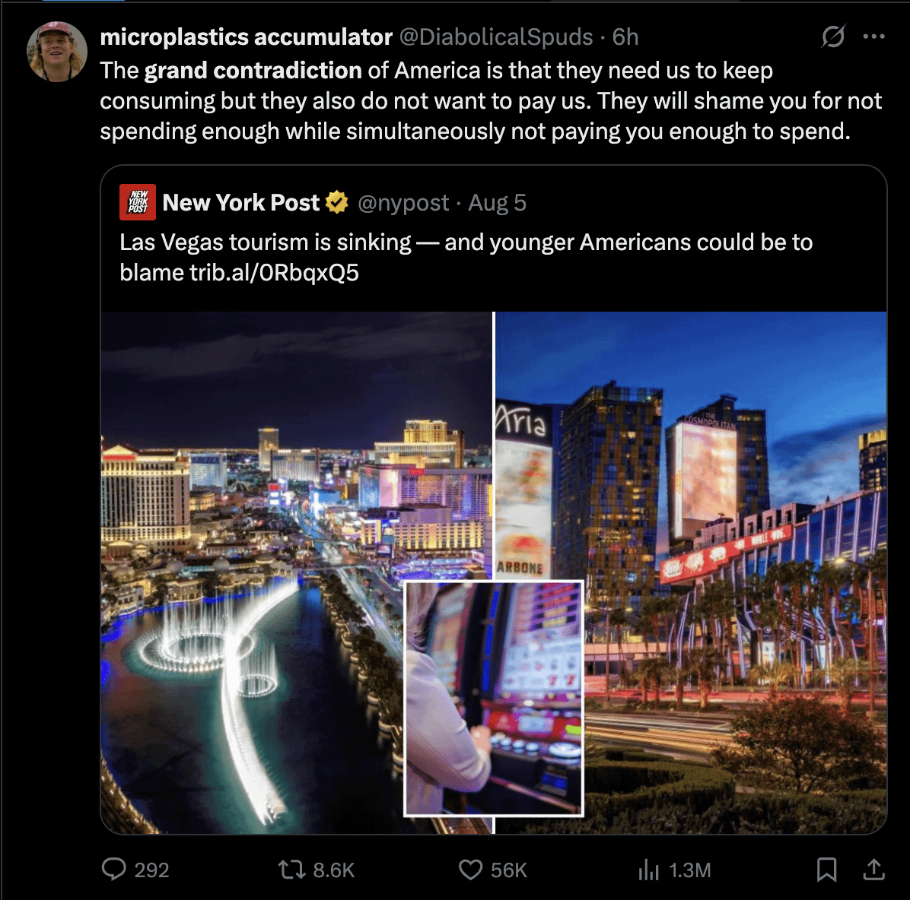Screen dimensions: 910x900
Task: Click the retweet arrows icon
Action: point(291,870)
